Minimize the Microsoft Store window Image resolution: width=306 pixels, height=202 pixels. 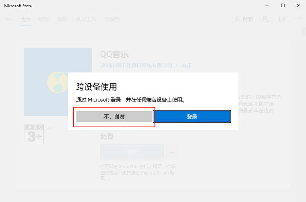pyautogui.click(x=267, y=6)
